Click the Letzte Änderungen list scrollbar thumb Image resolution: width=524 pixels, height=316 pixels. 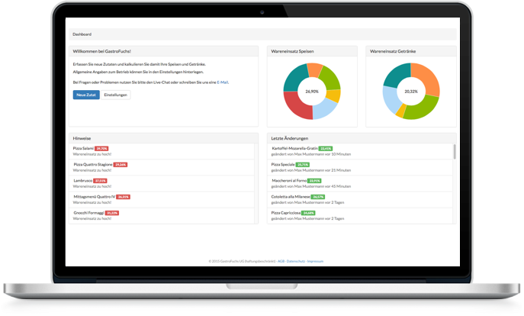pyautogui.click(x=455, y=151)
